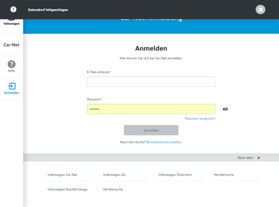The image size is (279, 207).
Task: Dismiss the Datenabruf fehlgeschlagen notification
Action: pyautogui.click(x=261, y=9)
